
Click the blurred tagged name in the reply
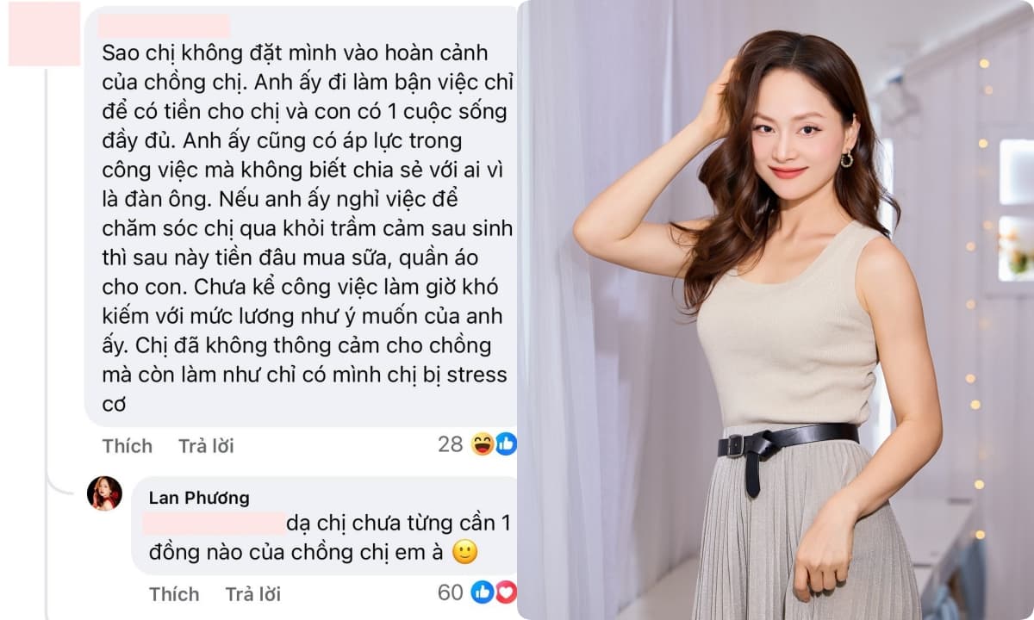coord(214,523)
